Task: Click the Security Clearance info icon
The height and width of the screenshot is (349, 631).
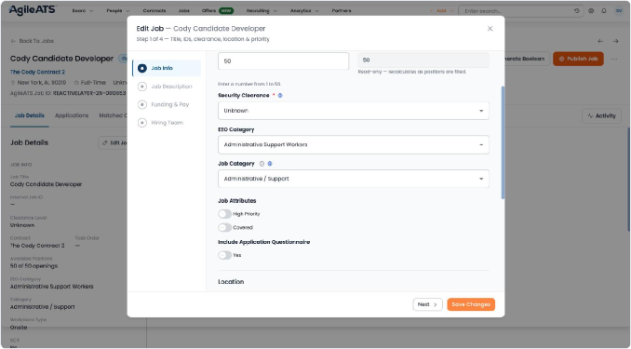Action: click(280, 96)
